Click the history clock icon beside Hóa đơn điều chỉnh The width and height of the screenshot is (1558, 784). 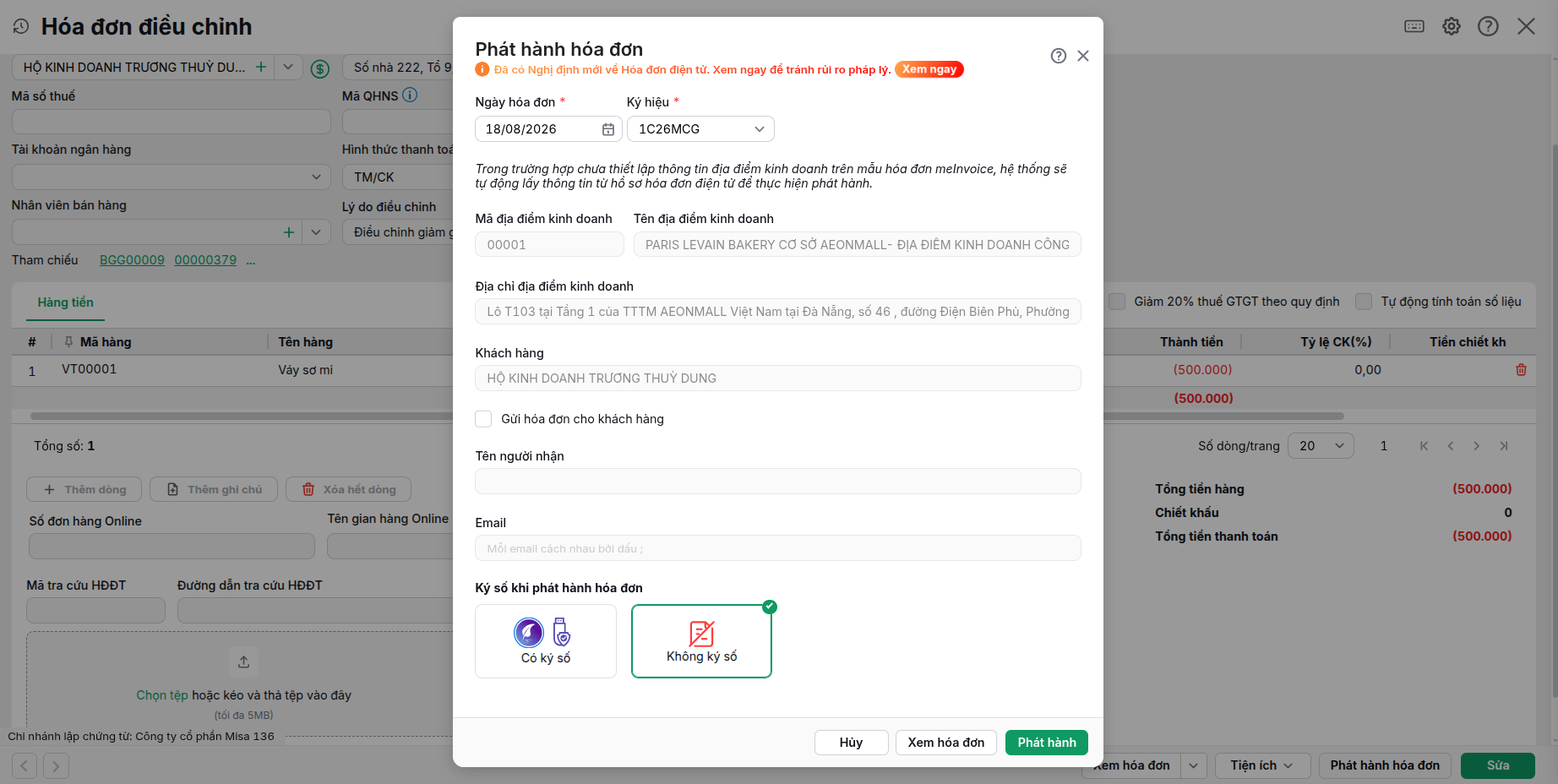click(21, 27)
